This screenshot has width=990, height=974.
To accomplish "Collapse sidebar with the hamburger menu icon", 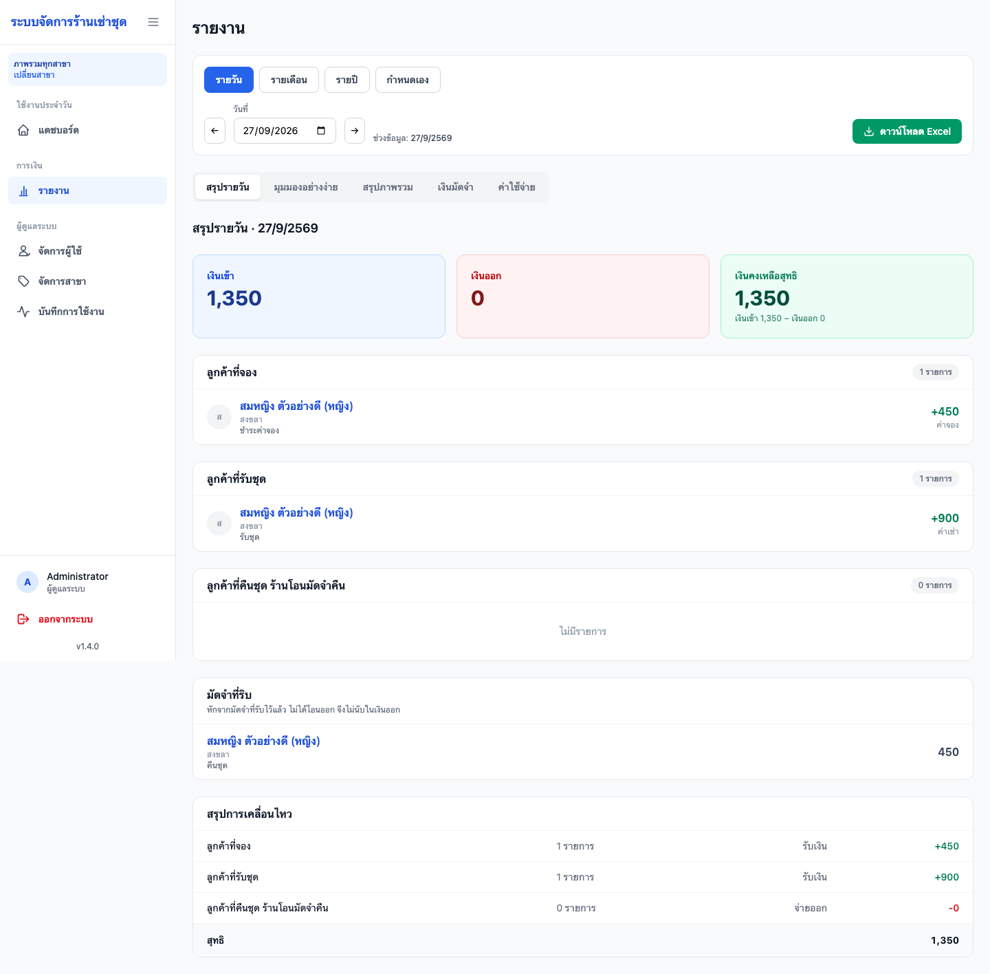I will point(153,22).
